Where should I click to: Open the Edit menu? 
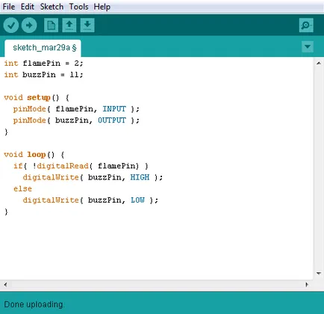(28, 7)
